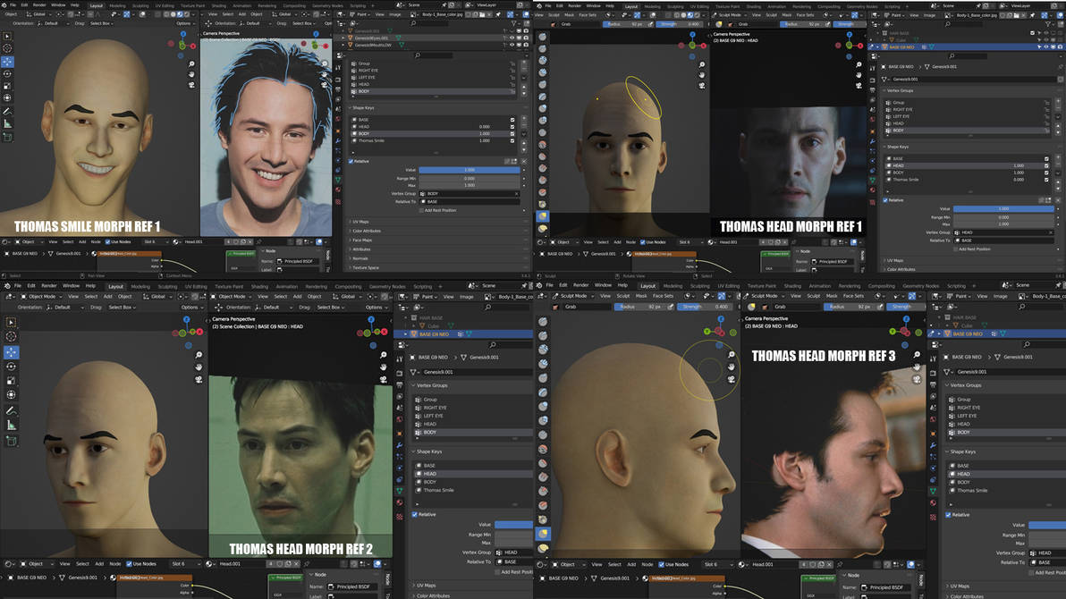The height and width of the screenshot is (599, 1066).
Task: Click the Range Min field in top-left window
Action: 470,178
